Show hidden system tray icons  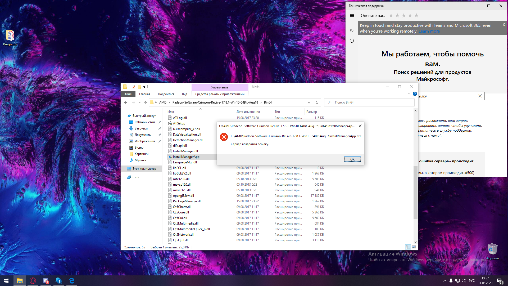(444, 281)
